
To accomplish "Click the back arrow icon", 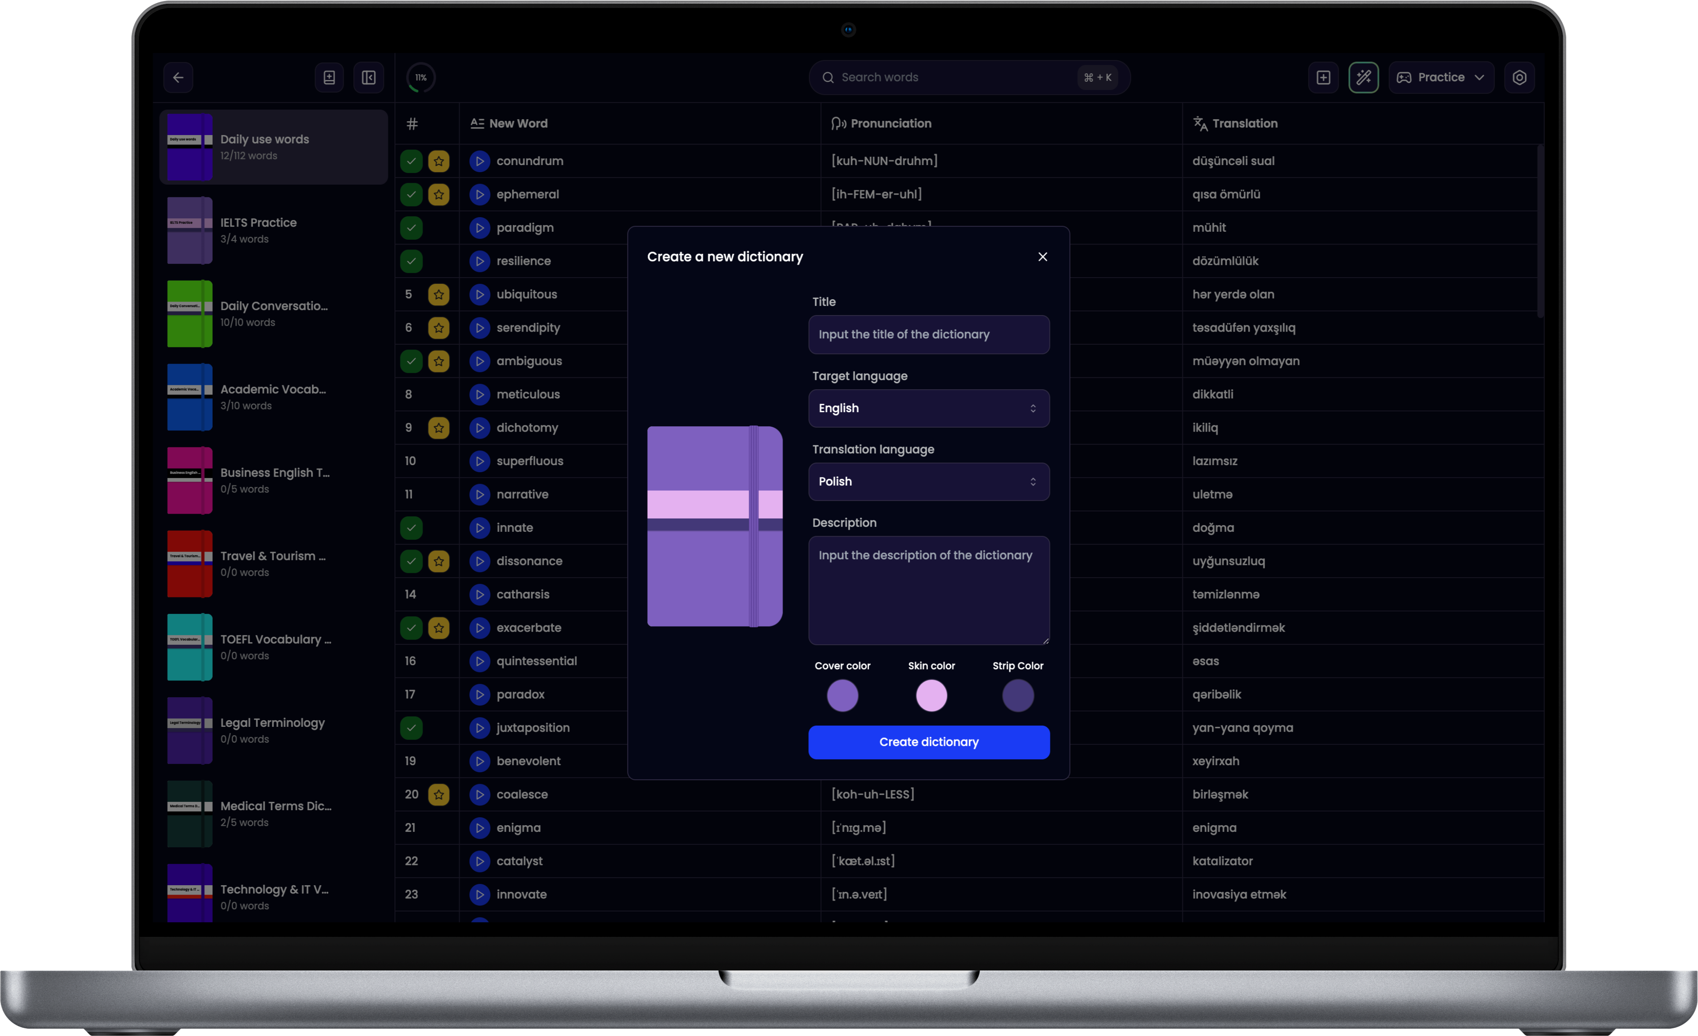I will point(178,77).
